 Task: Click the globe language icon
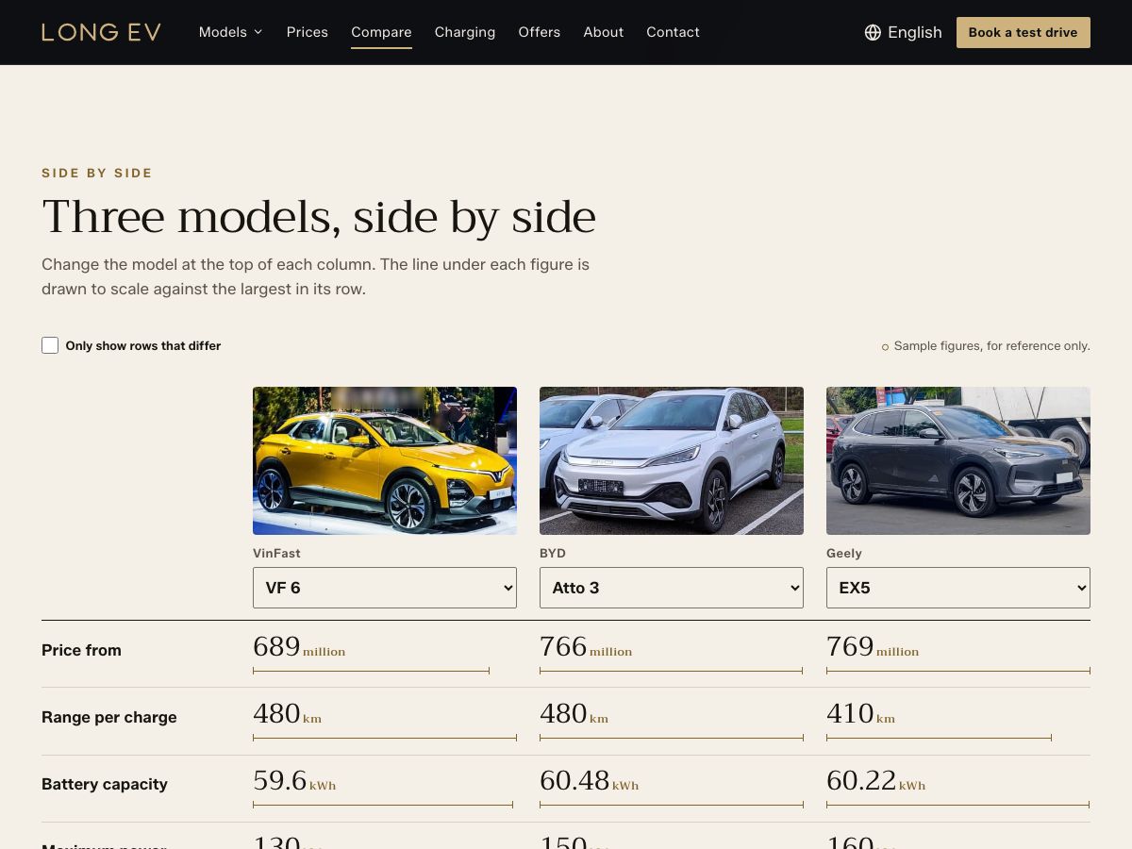point(873,32)
